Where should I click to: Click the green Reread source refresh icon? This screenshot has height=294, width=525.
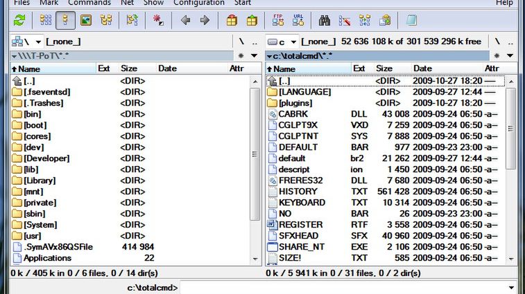(19, 21)
